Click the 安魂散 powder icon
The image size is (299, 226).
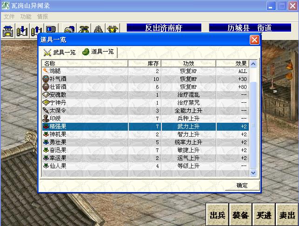(46, 94)
